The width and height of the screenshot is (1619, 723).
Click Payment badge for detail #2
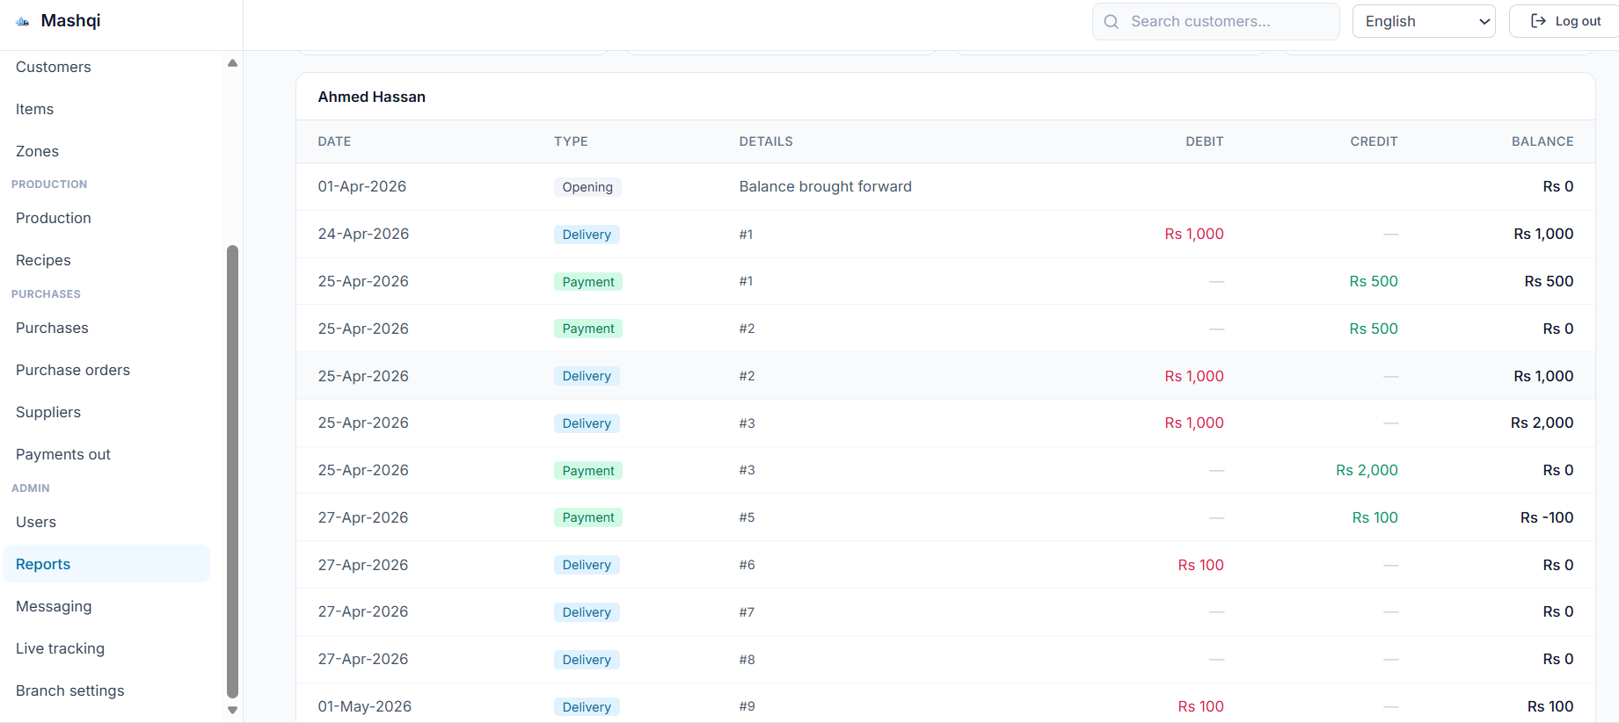[588, 329]
